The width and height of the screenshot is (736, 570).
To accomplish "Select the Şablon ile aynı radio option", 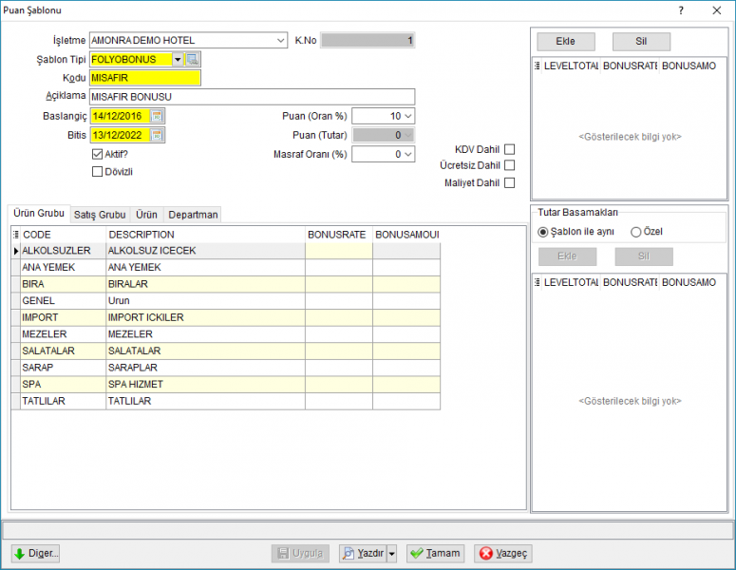I will click(x=542, y=232).
